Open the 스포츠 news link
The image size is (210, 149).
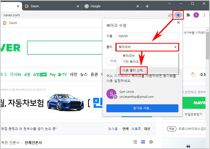click(136, 129)
